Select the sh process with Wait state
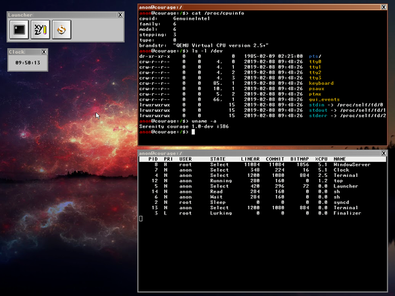Screen dimensions: 395x296 pos(262,197)
